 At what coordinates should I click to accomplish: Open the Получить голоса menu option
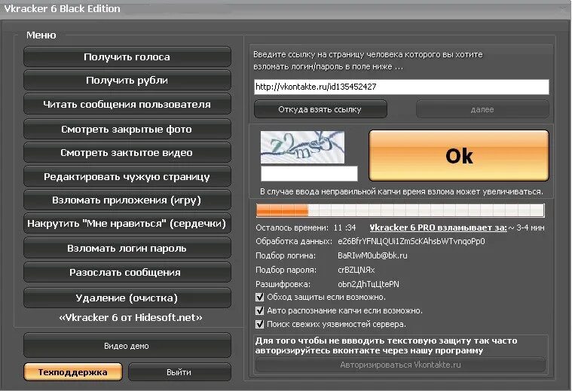(127, 57)
